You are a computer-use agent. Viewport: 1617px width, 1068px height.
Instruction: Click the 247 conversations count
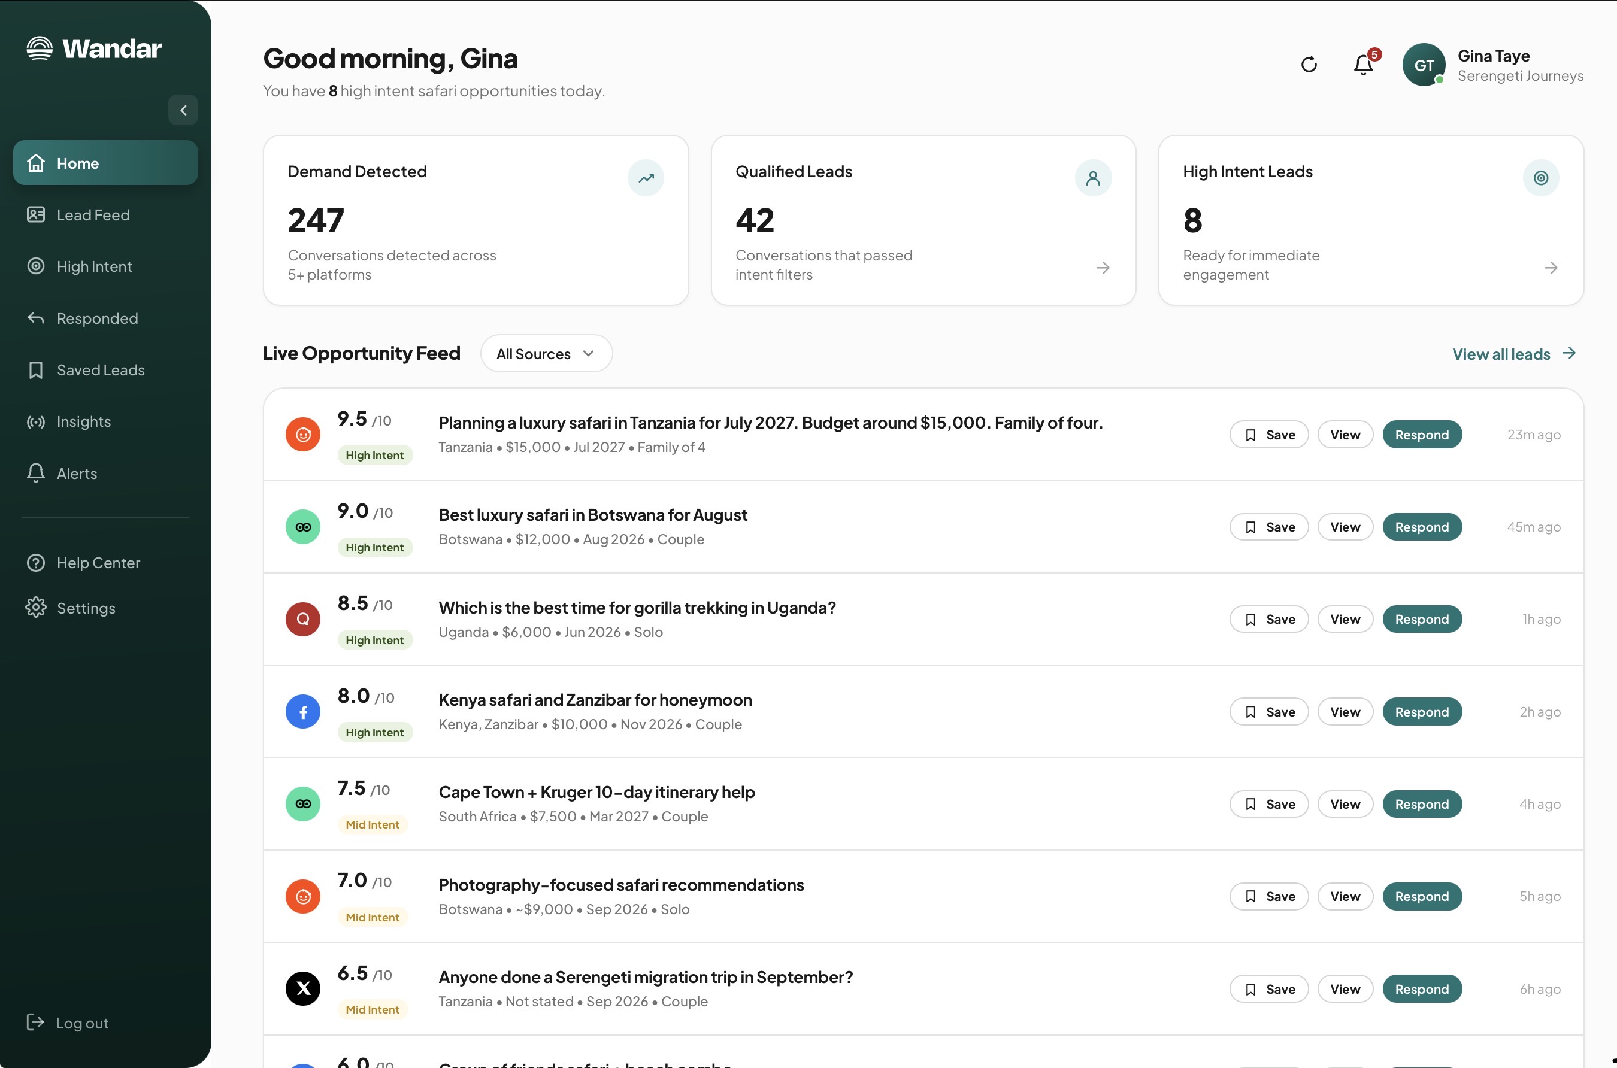click(316, 220)
